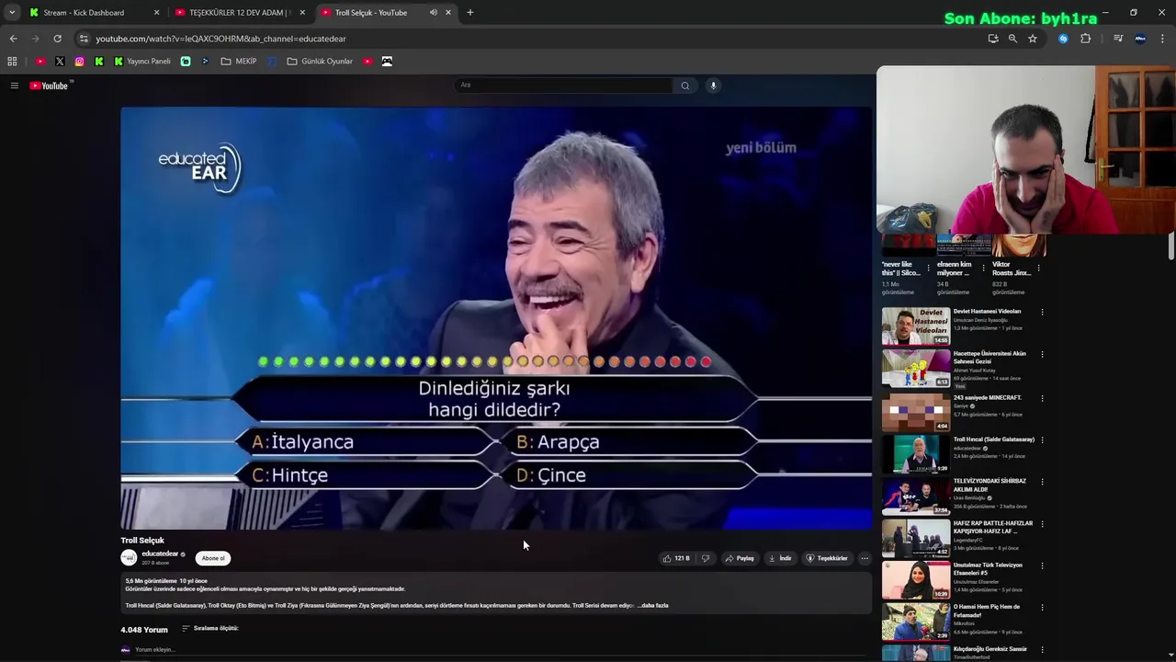The height and width of the screenshot is (662, 1176).
Task: Open the zoom magnifier in address bar
Action: tap(1012, 39)
